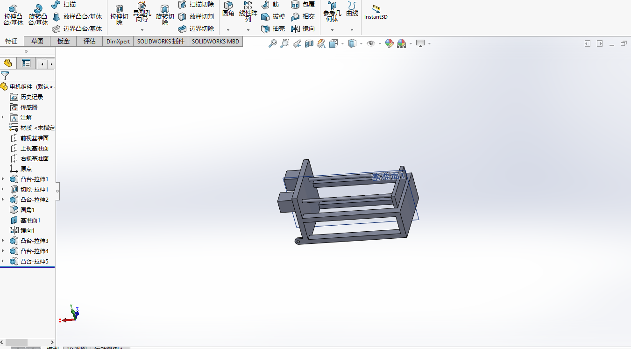Select the Mirror (镜向) tool

pos(303,28)
